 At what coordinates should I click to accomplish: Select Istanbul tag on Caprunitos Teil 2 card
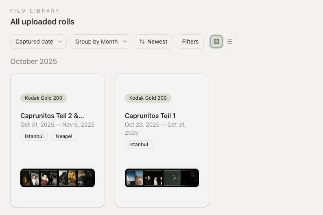[34, 136]
